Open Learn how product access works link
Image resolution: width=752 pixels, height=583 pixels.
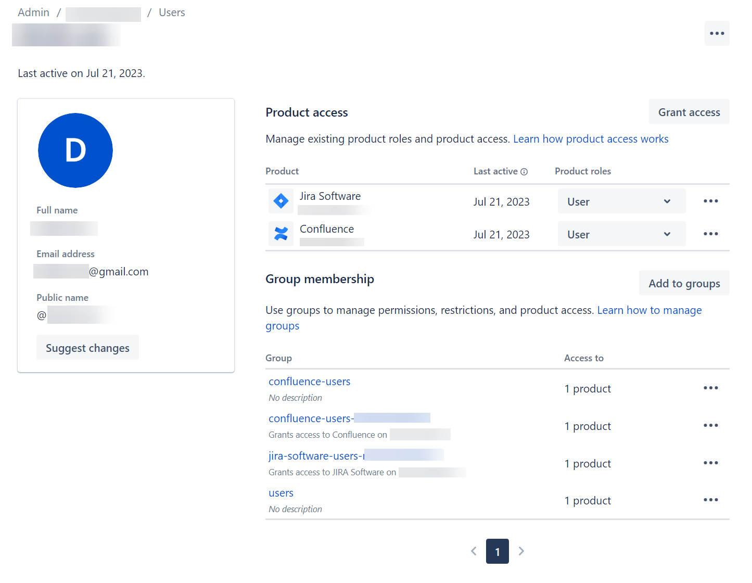591,138
